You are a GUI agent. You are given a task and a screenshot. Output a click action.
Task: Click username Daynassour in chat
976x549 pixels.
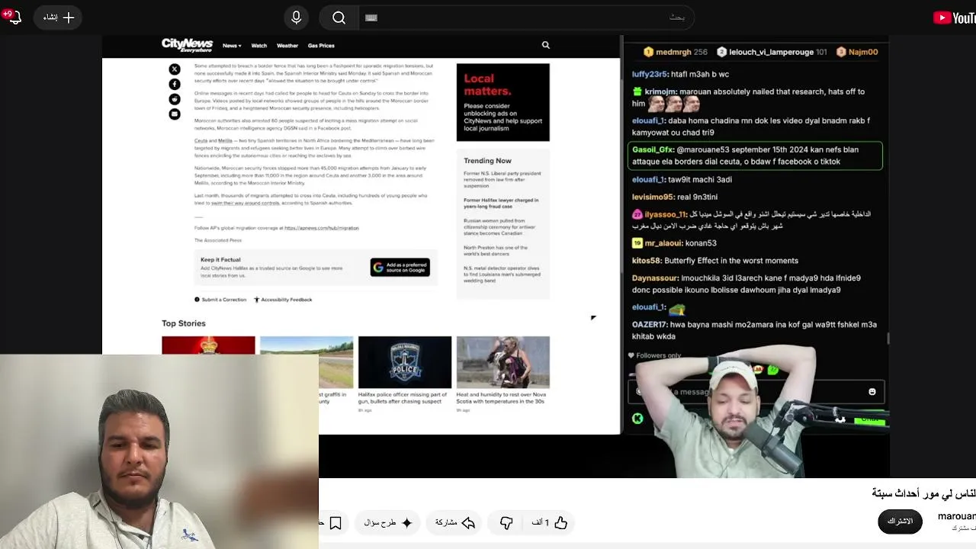pos(655,278)
